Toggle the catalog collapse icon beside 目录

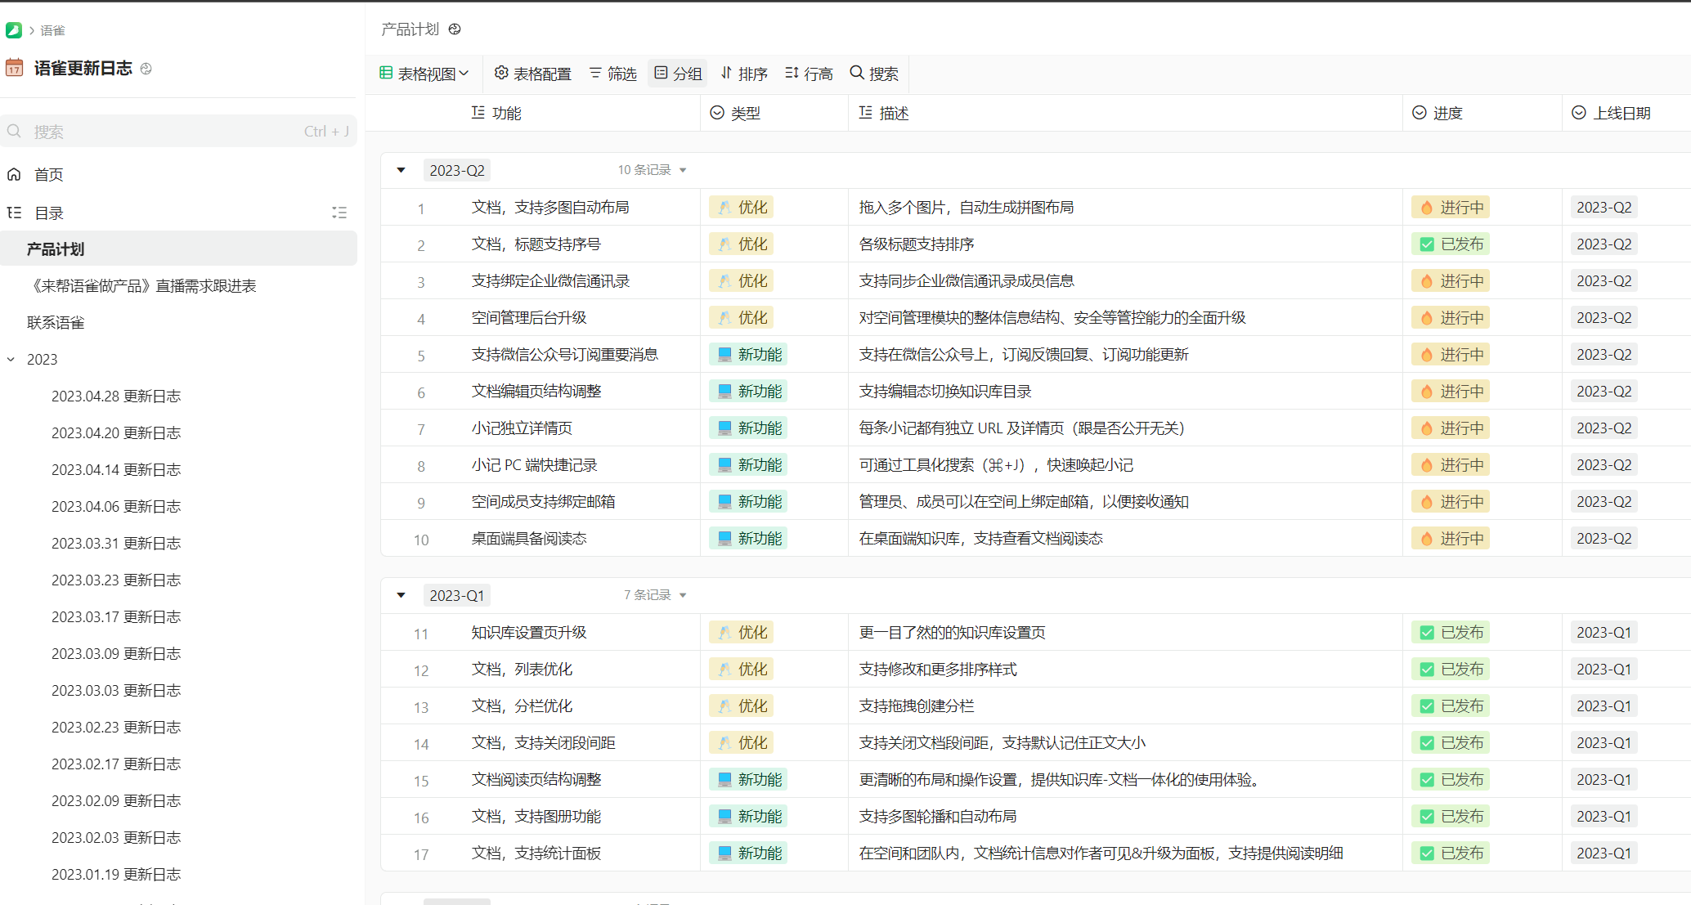(339, 213)
